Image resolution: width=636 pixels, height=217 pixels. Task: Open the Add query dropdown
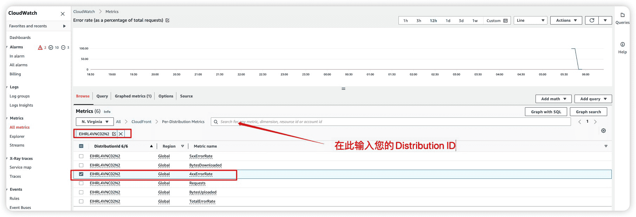coord(593,99)
